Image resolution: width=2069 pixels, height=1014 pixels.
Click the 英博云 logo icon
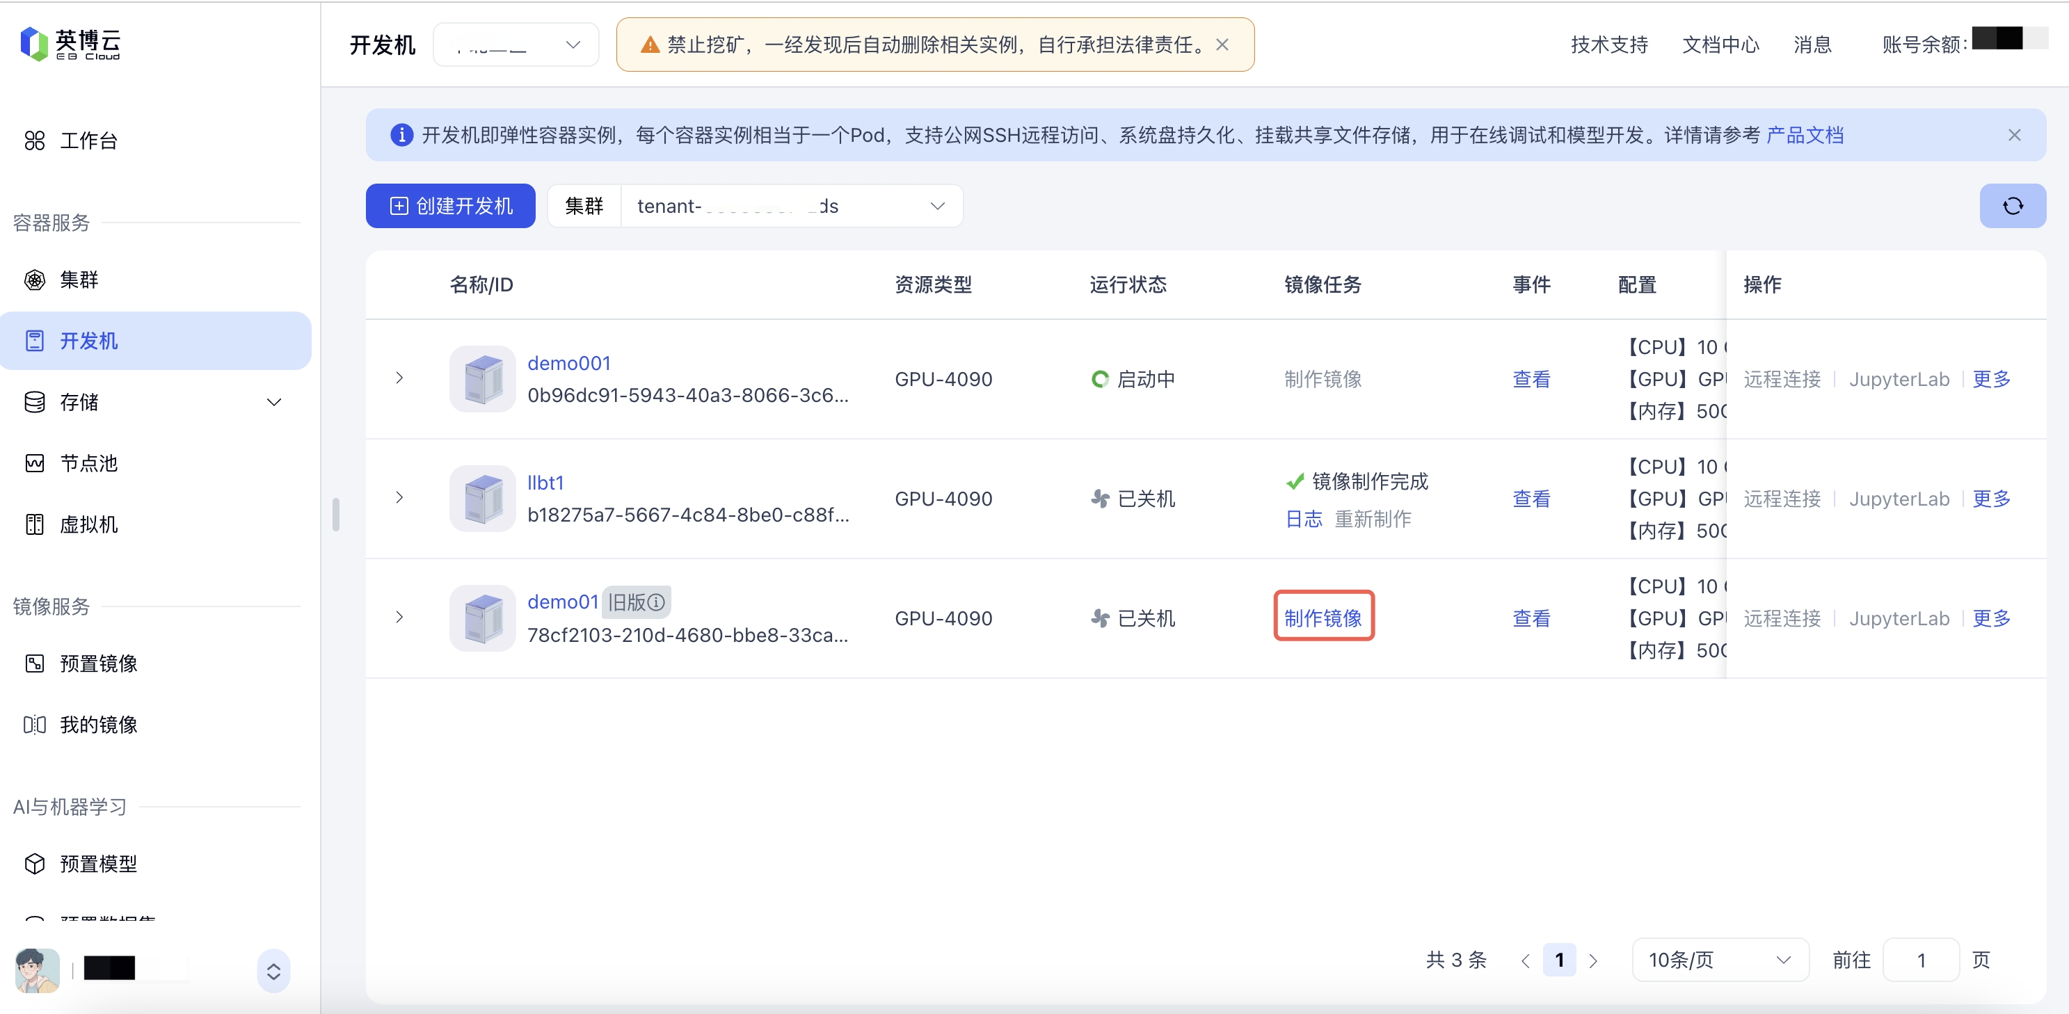(33, 43)
